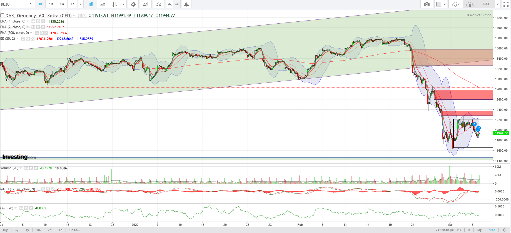
Task: Select the 1D interval
Action: pos(51,4)
